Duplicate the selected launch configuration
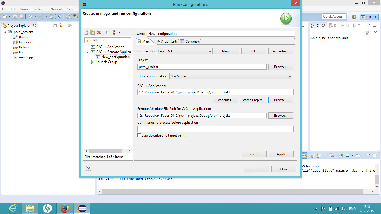The height and width of the screenshot is (214, 381). pos(92,33)
